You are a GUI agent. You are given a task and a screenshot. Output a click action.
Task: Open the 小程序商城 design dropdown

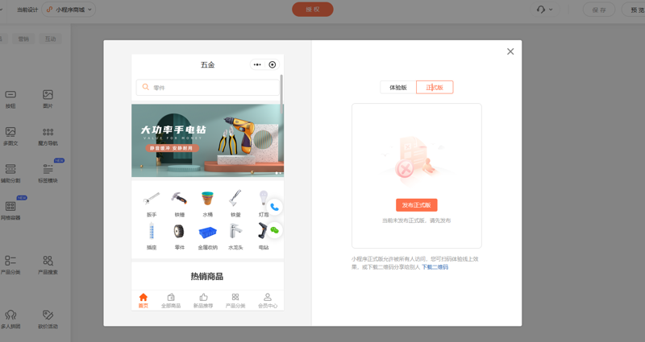pyautogui.click(x=69, y=10)
